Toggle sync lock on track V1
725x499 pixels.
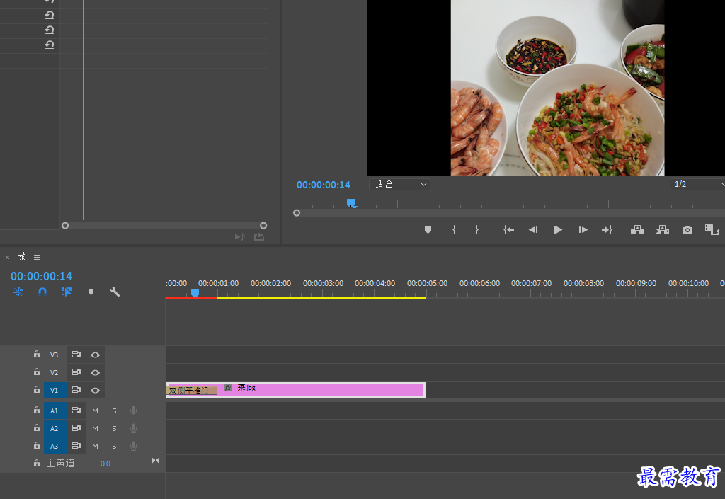(x=76, y=389)
